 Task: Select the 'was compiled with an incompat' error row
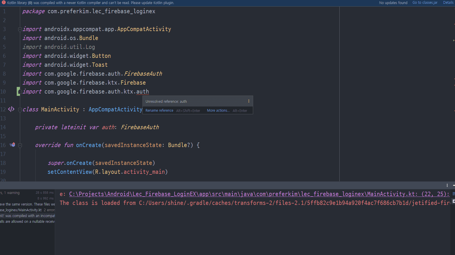coord(27,216)
